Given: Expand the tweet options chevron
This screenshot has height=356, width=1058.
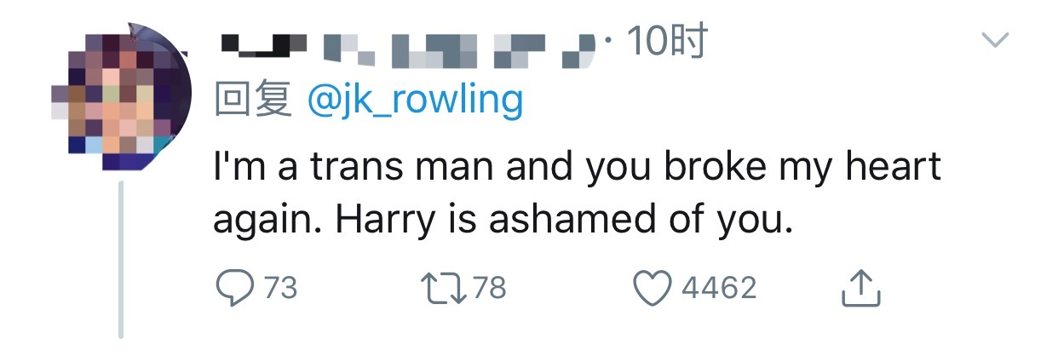Looking at the screenshot, I should coord(995,39).
